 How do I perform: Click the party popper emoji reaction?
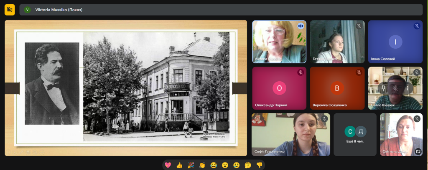click(x=191, y=165)
